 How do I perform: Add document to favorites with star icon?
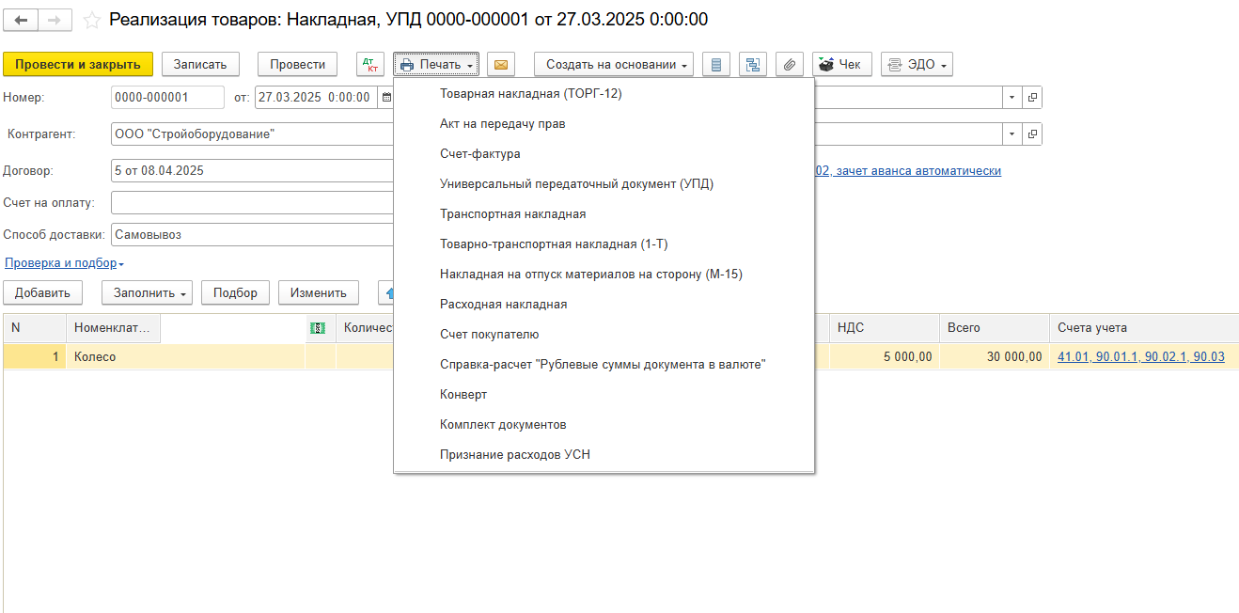point(92,20)
